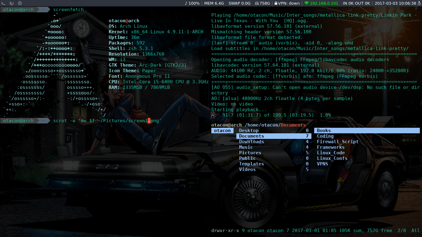Click the green Wi-Fi signal icon
The image size is (422, 237).
click(x=306, y=3)
